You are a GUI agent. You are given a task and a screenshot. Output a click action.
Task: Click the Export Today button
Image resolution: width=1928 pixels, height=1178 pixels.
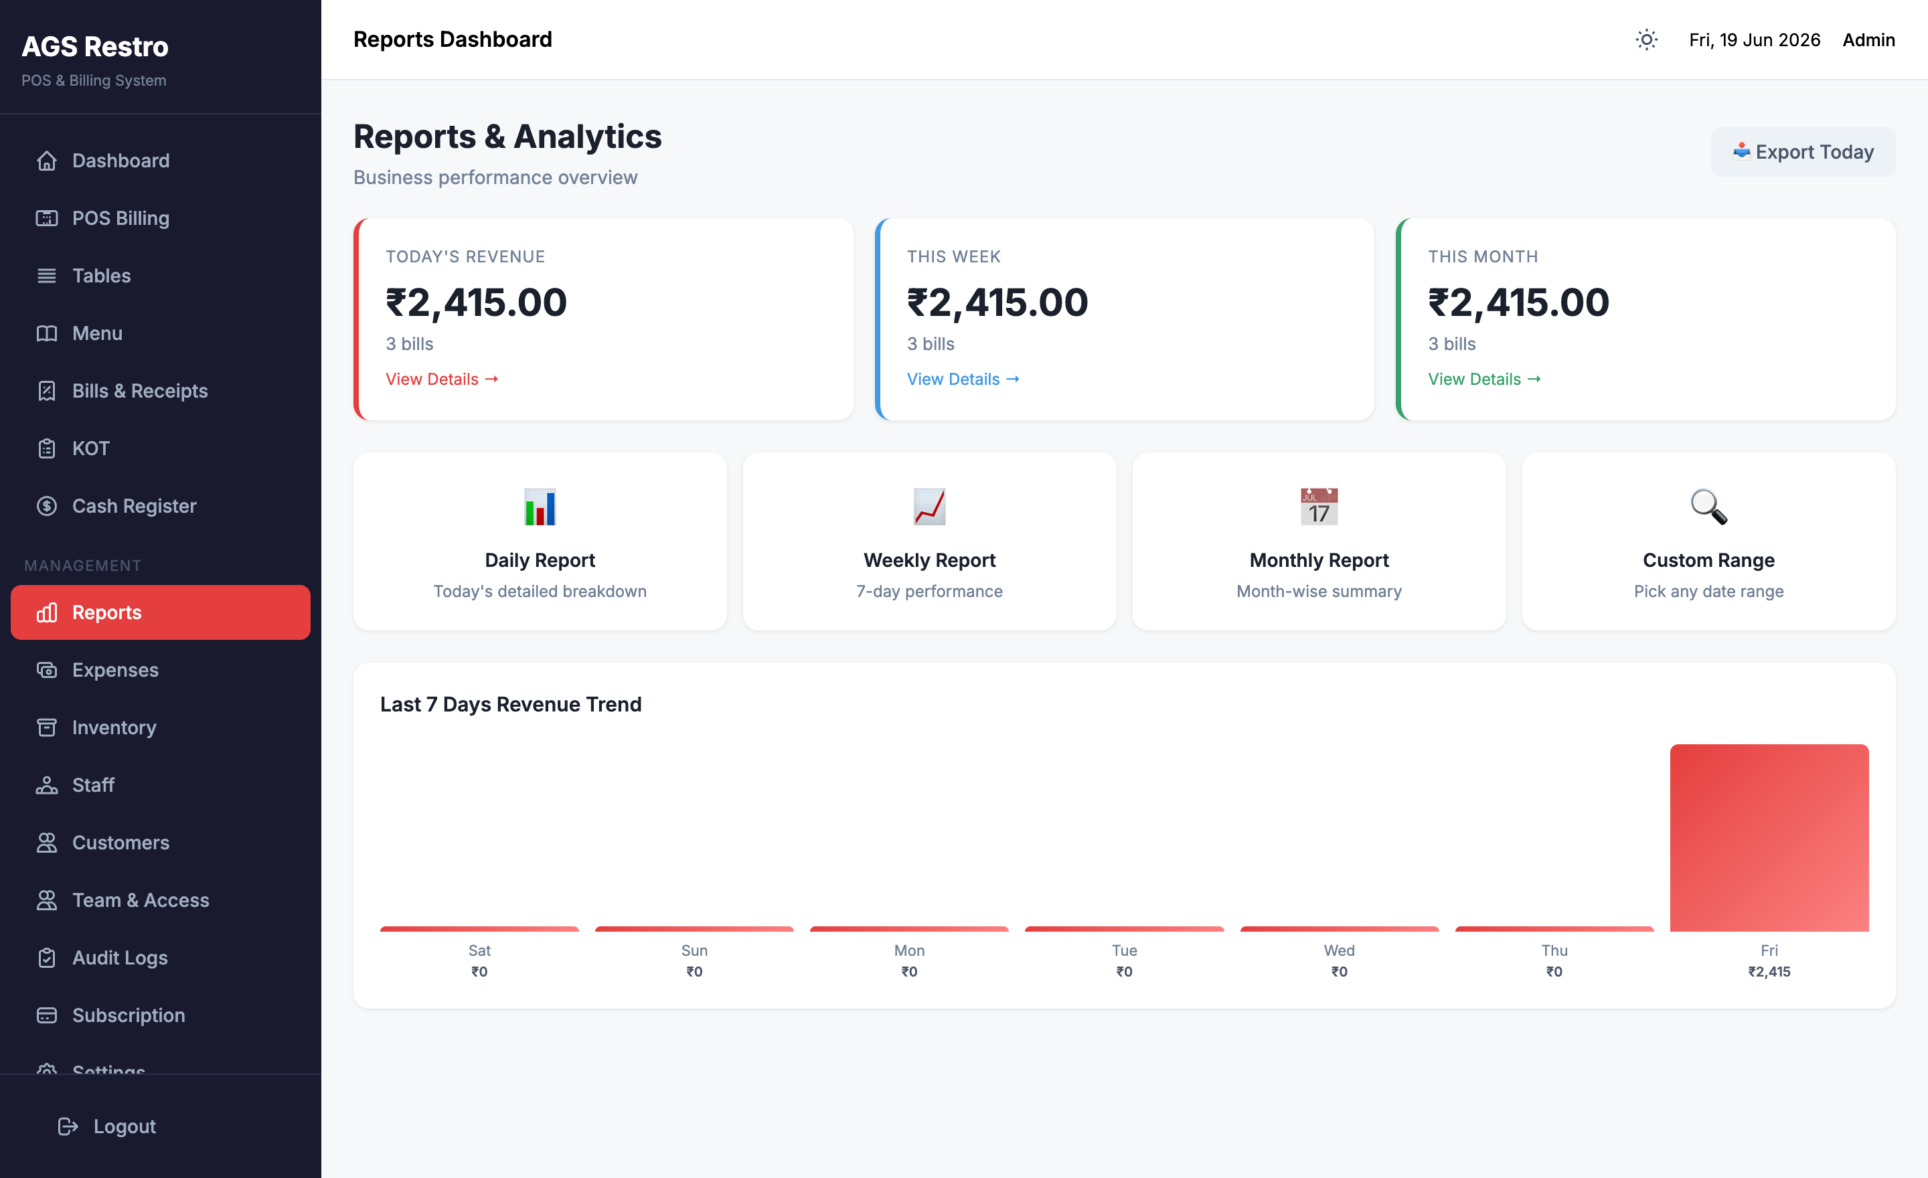coord(1803,152)
